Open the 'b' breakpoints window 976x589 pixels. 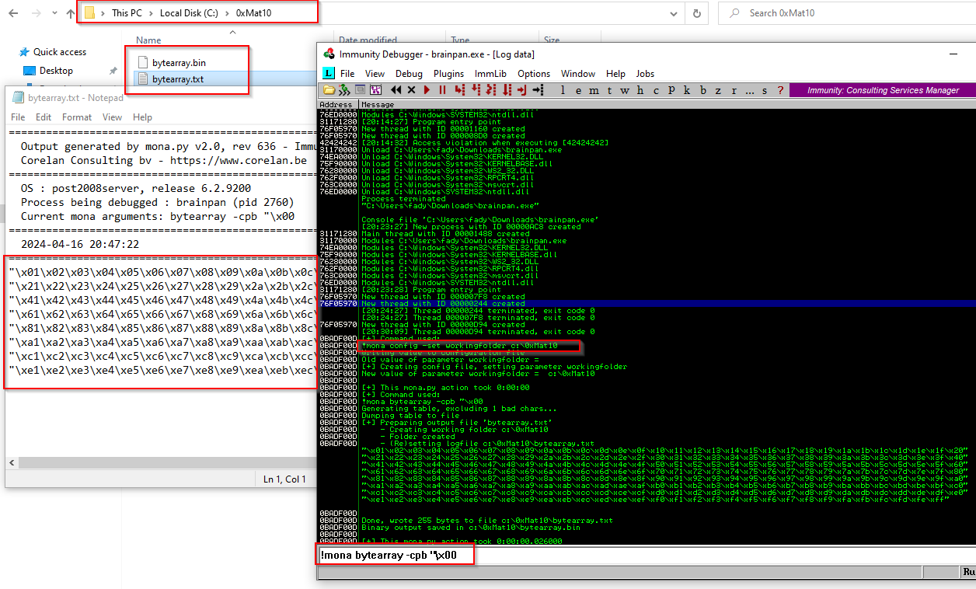pyautogui.click(x=704, y=90)
